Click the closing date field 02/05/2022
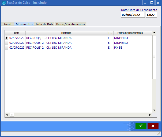Viewport: 162px width, 137px height. click(x=133, y=15)
